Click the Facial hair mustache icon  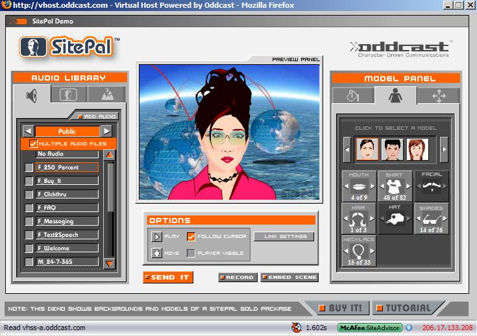(x=430, y=185)
